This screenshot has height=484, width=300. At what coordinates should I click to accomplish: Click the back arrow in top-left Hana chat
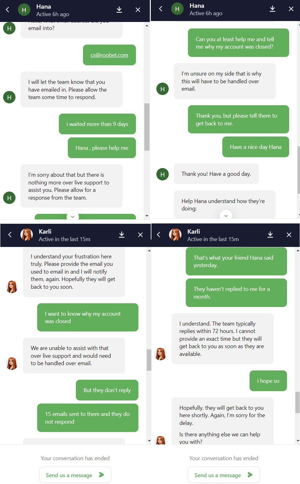click(x=7, y=10)
